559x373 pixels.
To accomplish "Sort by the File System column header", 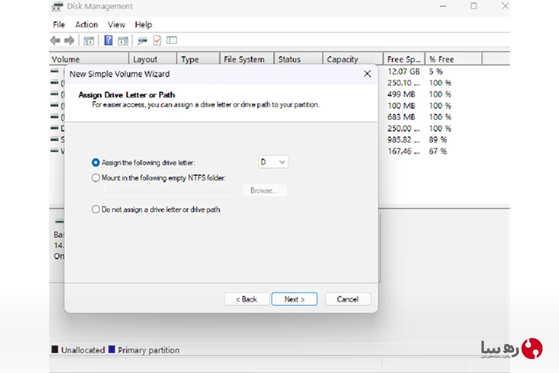I will 247,59.
